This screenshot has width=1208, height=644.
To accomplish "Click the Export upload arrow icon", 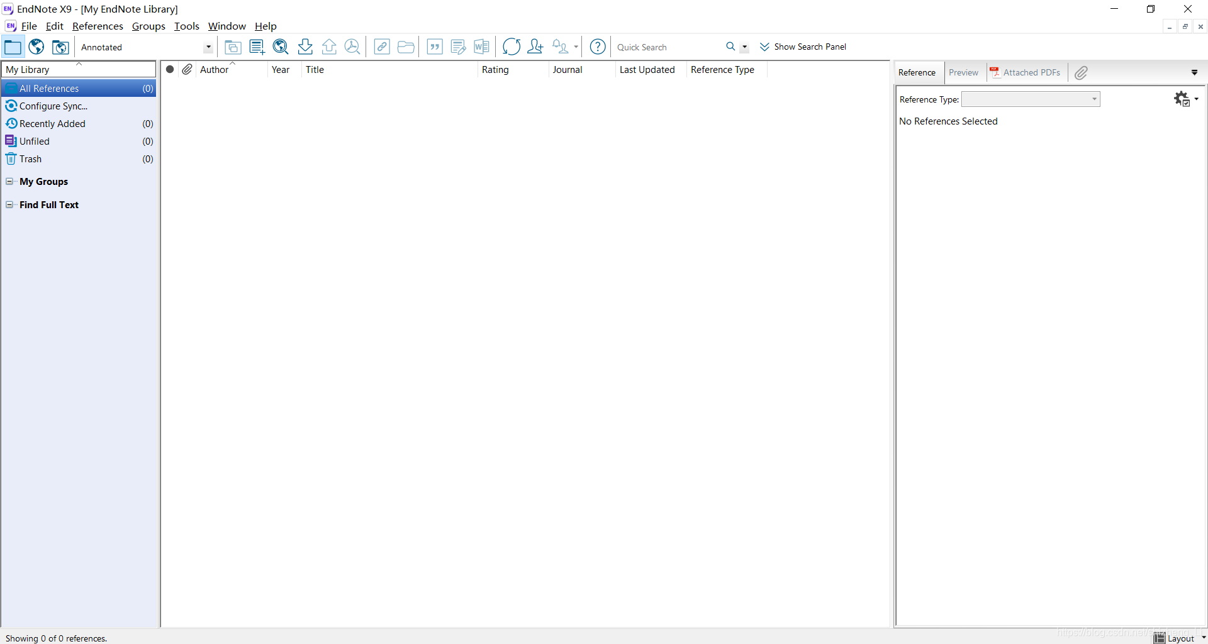I will tap(329, 47).
